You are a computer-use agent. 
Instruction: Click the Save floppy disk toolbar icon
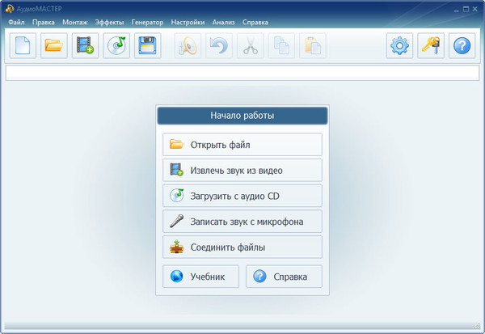point(148,46)
